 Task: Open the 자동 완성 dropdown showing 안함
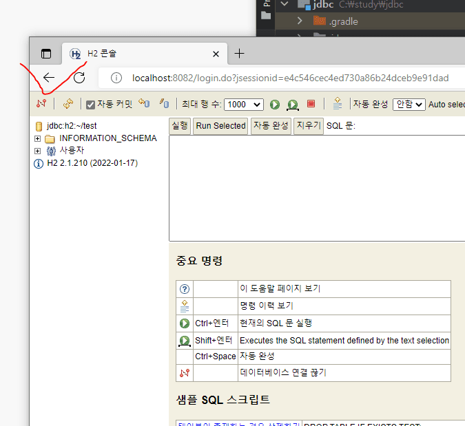(x=409, y=105)
